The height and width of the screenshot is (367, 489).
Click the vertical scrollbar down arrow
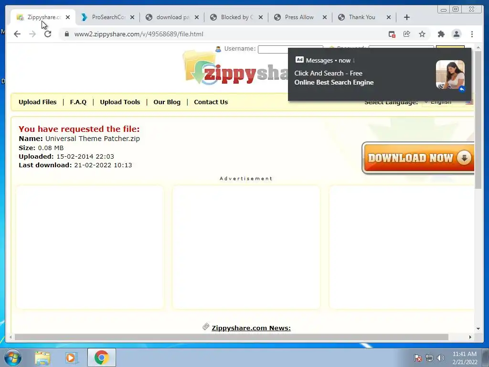tap(478, 329)
